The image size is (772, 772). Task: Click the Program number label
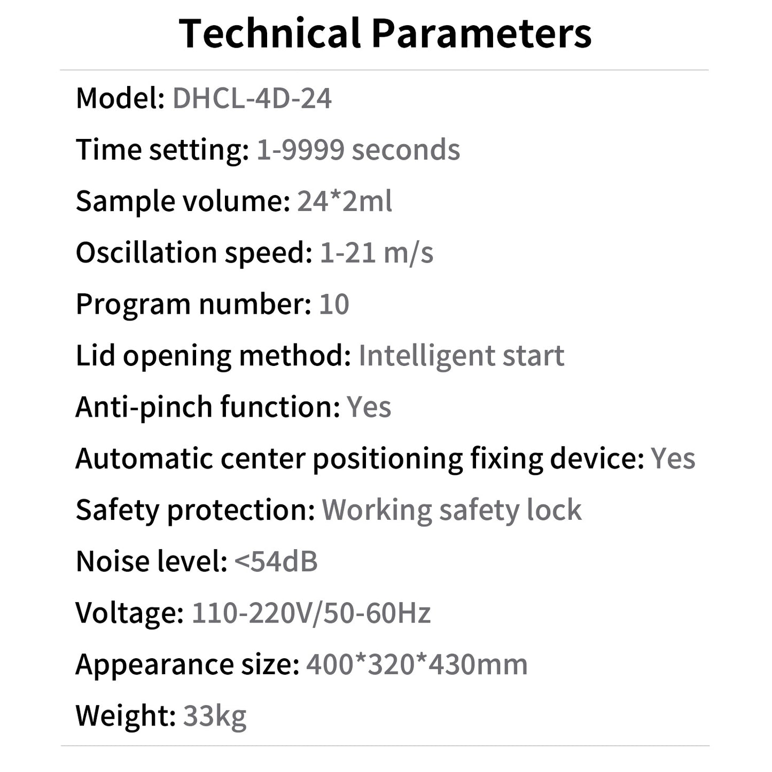193,305
